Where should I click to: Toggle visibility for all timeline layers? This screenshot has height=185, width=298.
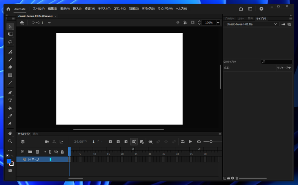click(56, 152)
